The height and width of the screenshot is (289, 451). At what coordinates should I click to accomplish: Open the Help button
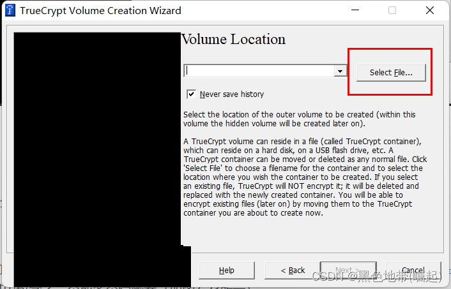(x=227, y=270)
